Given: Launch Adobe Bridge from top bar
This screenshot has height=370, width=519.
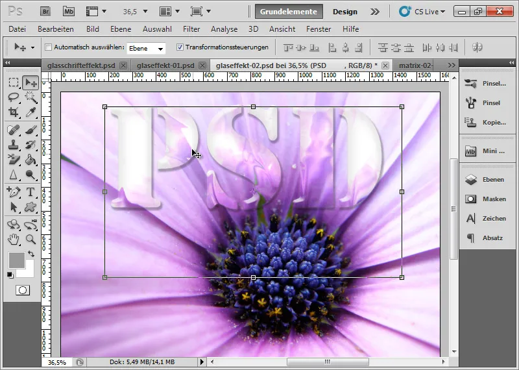Looking at the screenshot, I should (x=45, y=12).
